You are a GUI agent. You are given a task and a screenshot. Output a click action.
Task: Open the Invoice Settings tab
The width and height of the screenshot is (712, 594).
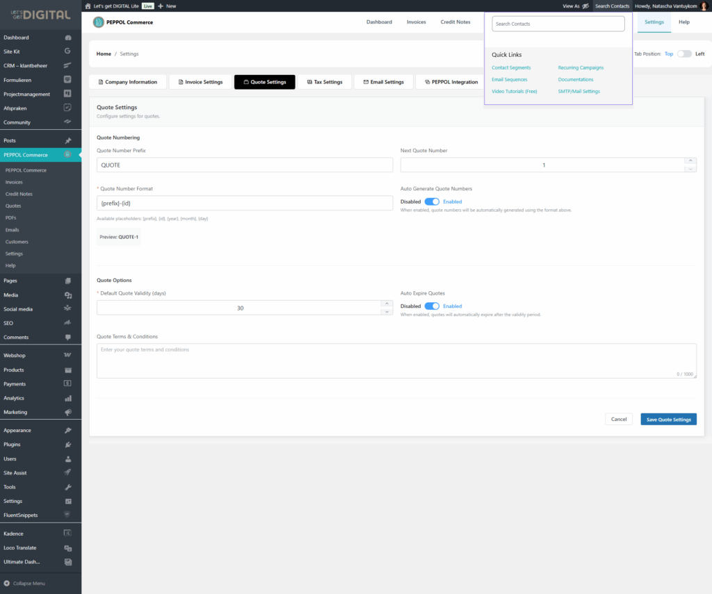click(x=200, y=82)
